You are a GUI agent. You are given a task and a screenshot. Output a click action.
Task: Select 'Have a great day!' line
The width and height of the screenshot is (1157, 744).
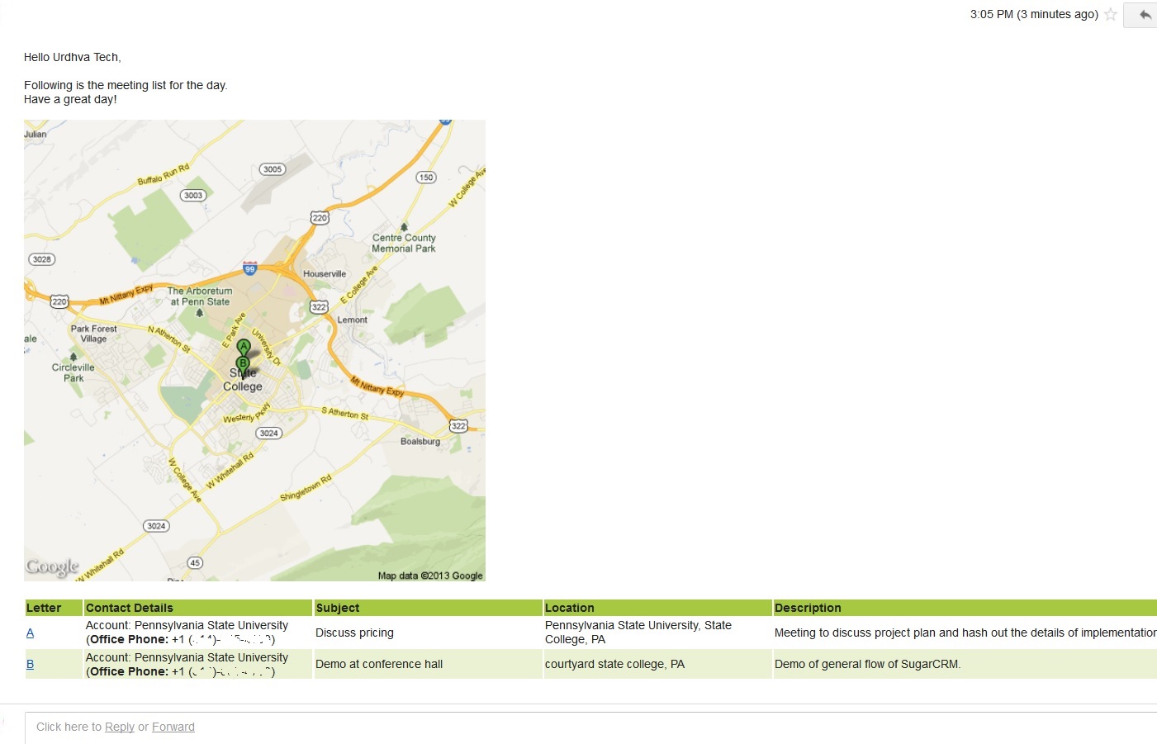click(x=70, y=99)
